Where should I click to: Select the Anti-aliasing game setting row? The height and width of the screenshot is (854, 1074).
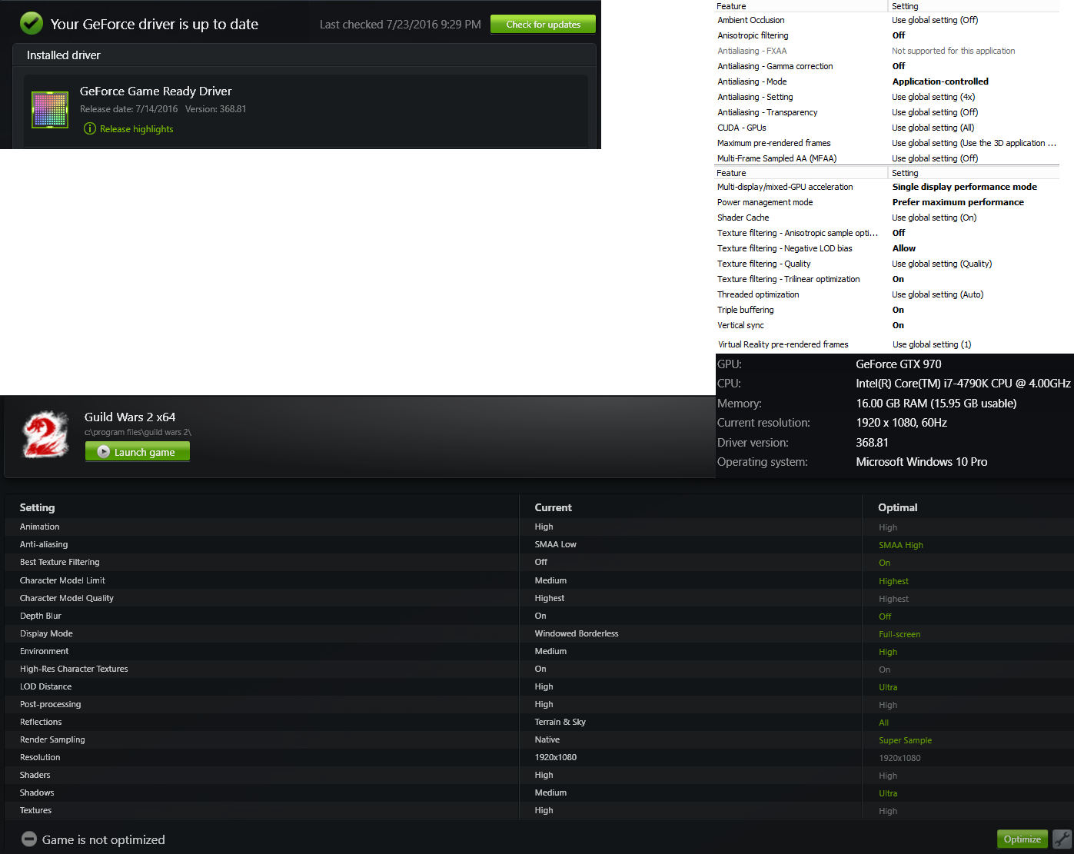(x=538, y=544)
